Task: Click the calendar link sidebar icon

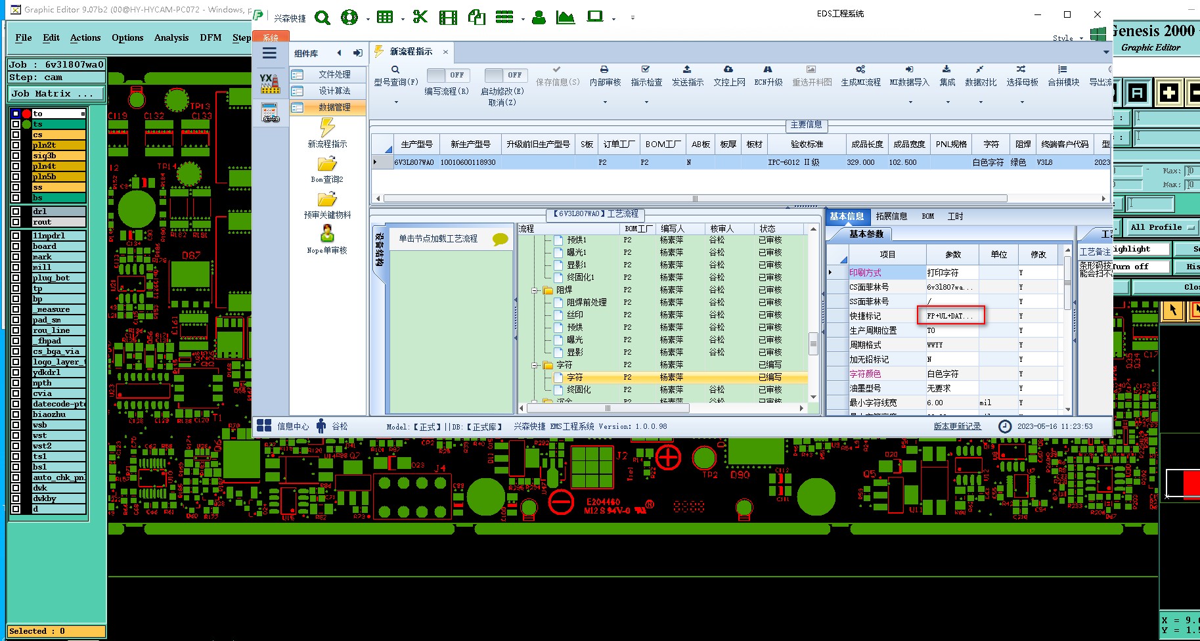Action: [270, 113]
